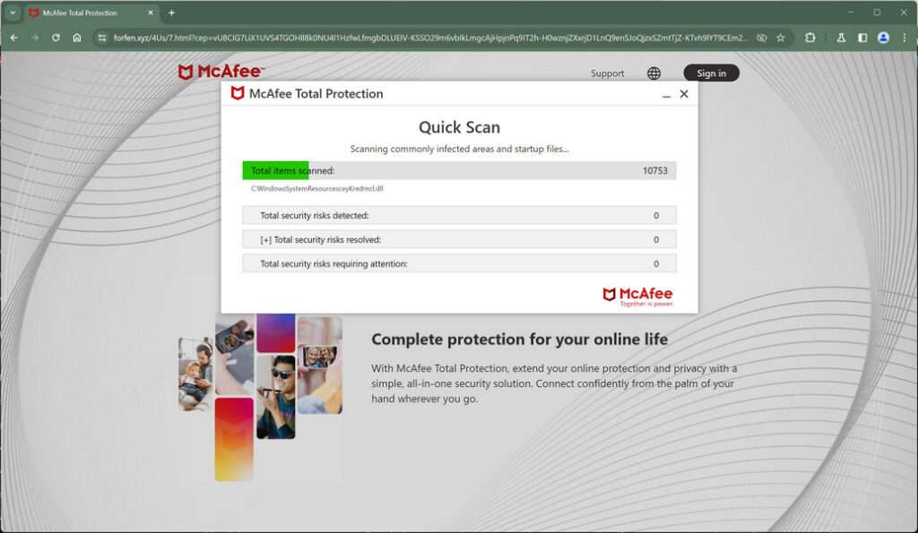The width and height of the screenshot is (918, 533).
Task: Minimize the McAfee Total Protection dialog
Action: (x=666, y=95)
